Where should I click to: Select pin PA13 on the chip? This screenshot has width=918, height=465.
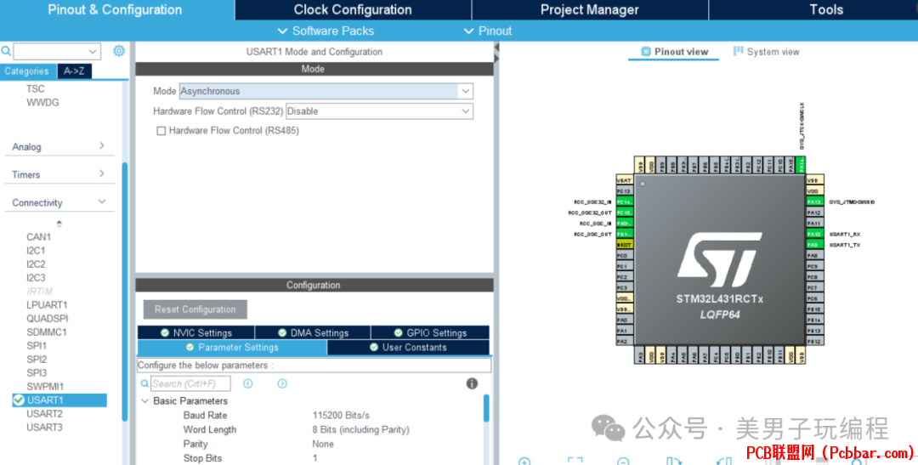(814, 201)
